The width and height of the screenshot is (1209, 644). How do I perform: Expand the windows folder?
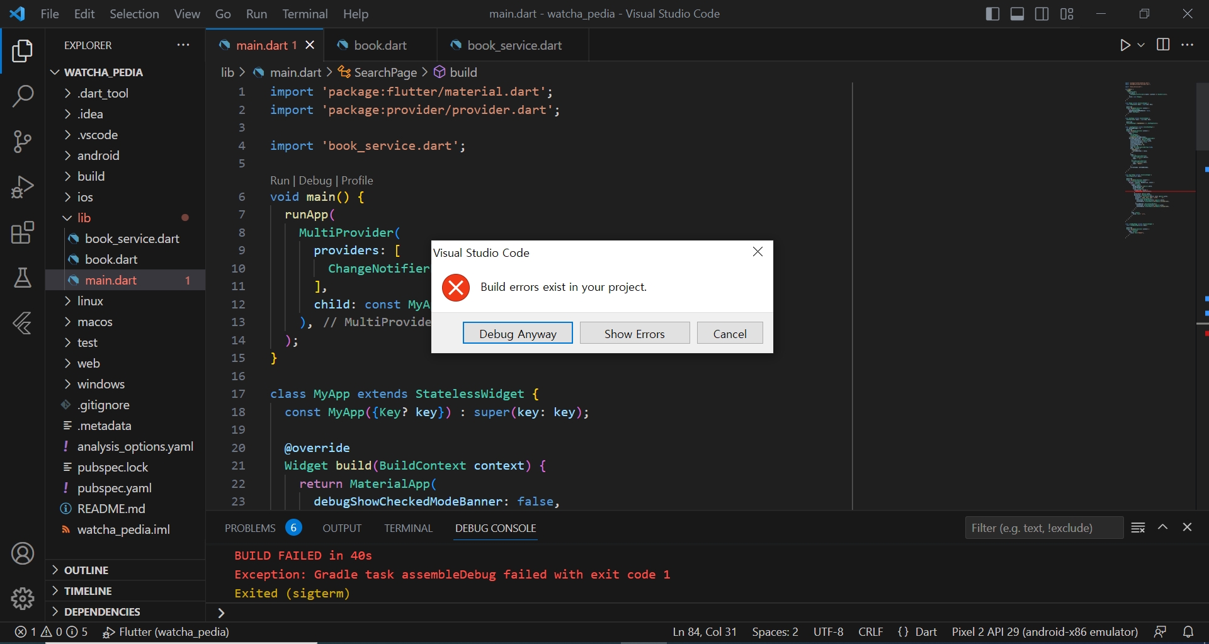point(125,384)
